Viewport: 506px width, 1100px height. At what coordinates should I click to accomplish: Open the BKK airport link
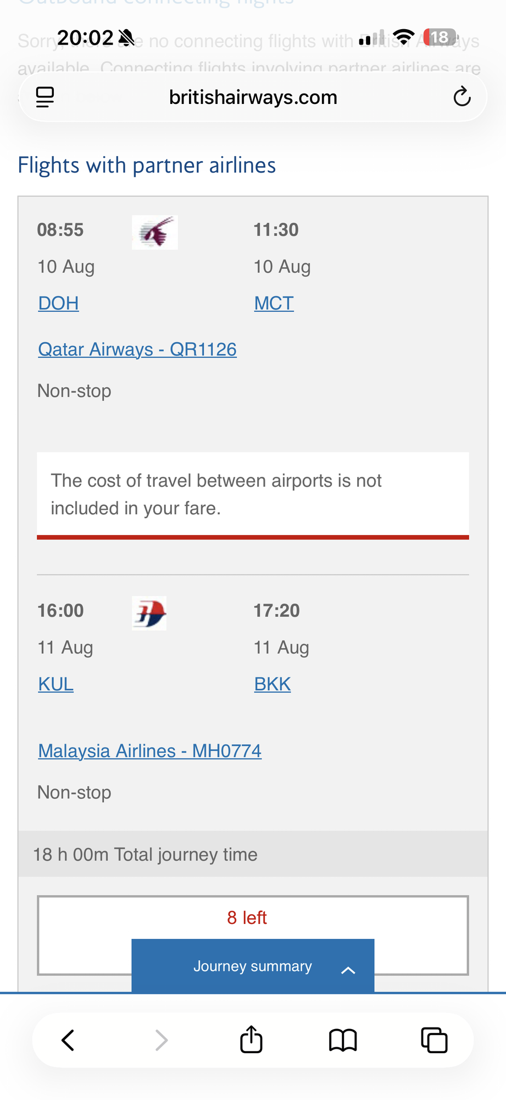(x=272, y=684)
